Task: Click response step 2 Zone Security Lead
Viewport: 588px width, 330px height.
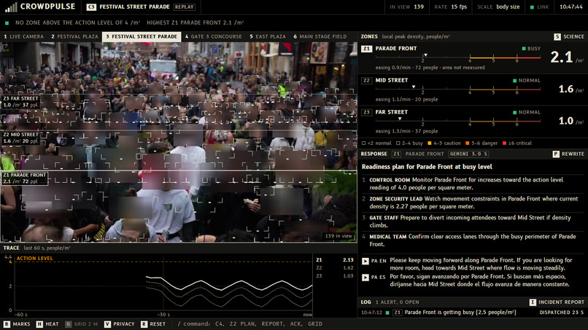Action: pos(473,203)
